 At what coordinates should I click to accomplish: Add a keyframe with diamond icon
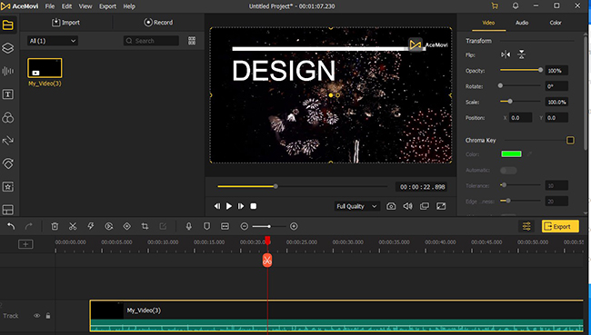[x=127, y=226]
